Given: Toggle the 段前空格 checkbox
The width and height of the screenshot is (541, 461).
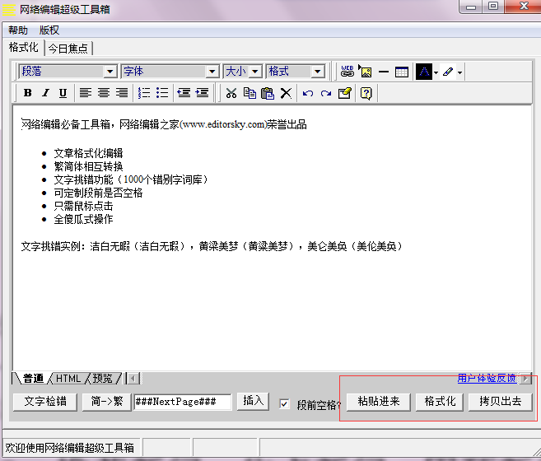Looking at the screenshot, I should pyautogui.click(x=285, y=404).
